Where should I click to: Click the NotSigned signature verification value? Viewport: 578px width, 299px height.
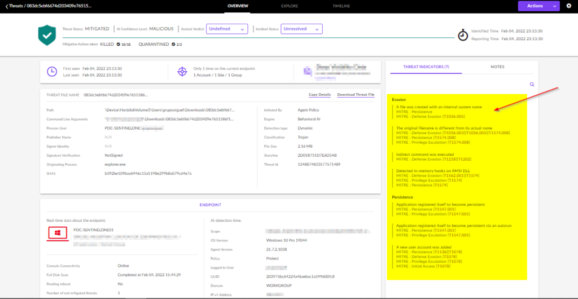(x=113, y=155)
